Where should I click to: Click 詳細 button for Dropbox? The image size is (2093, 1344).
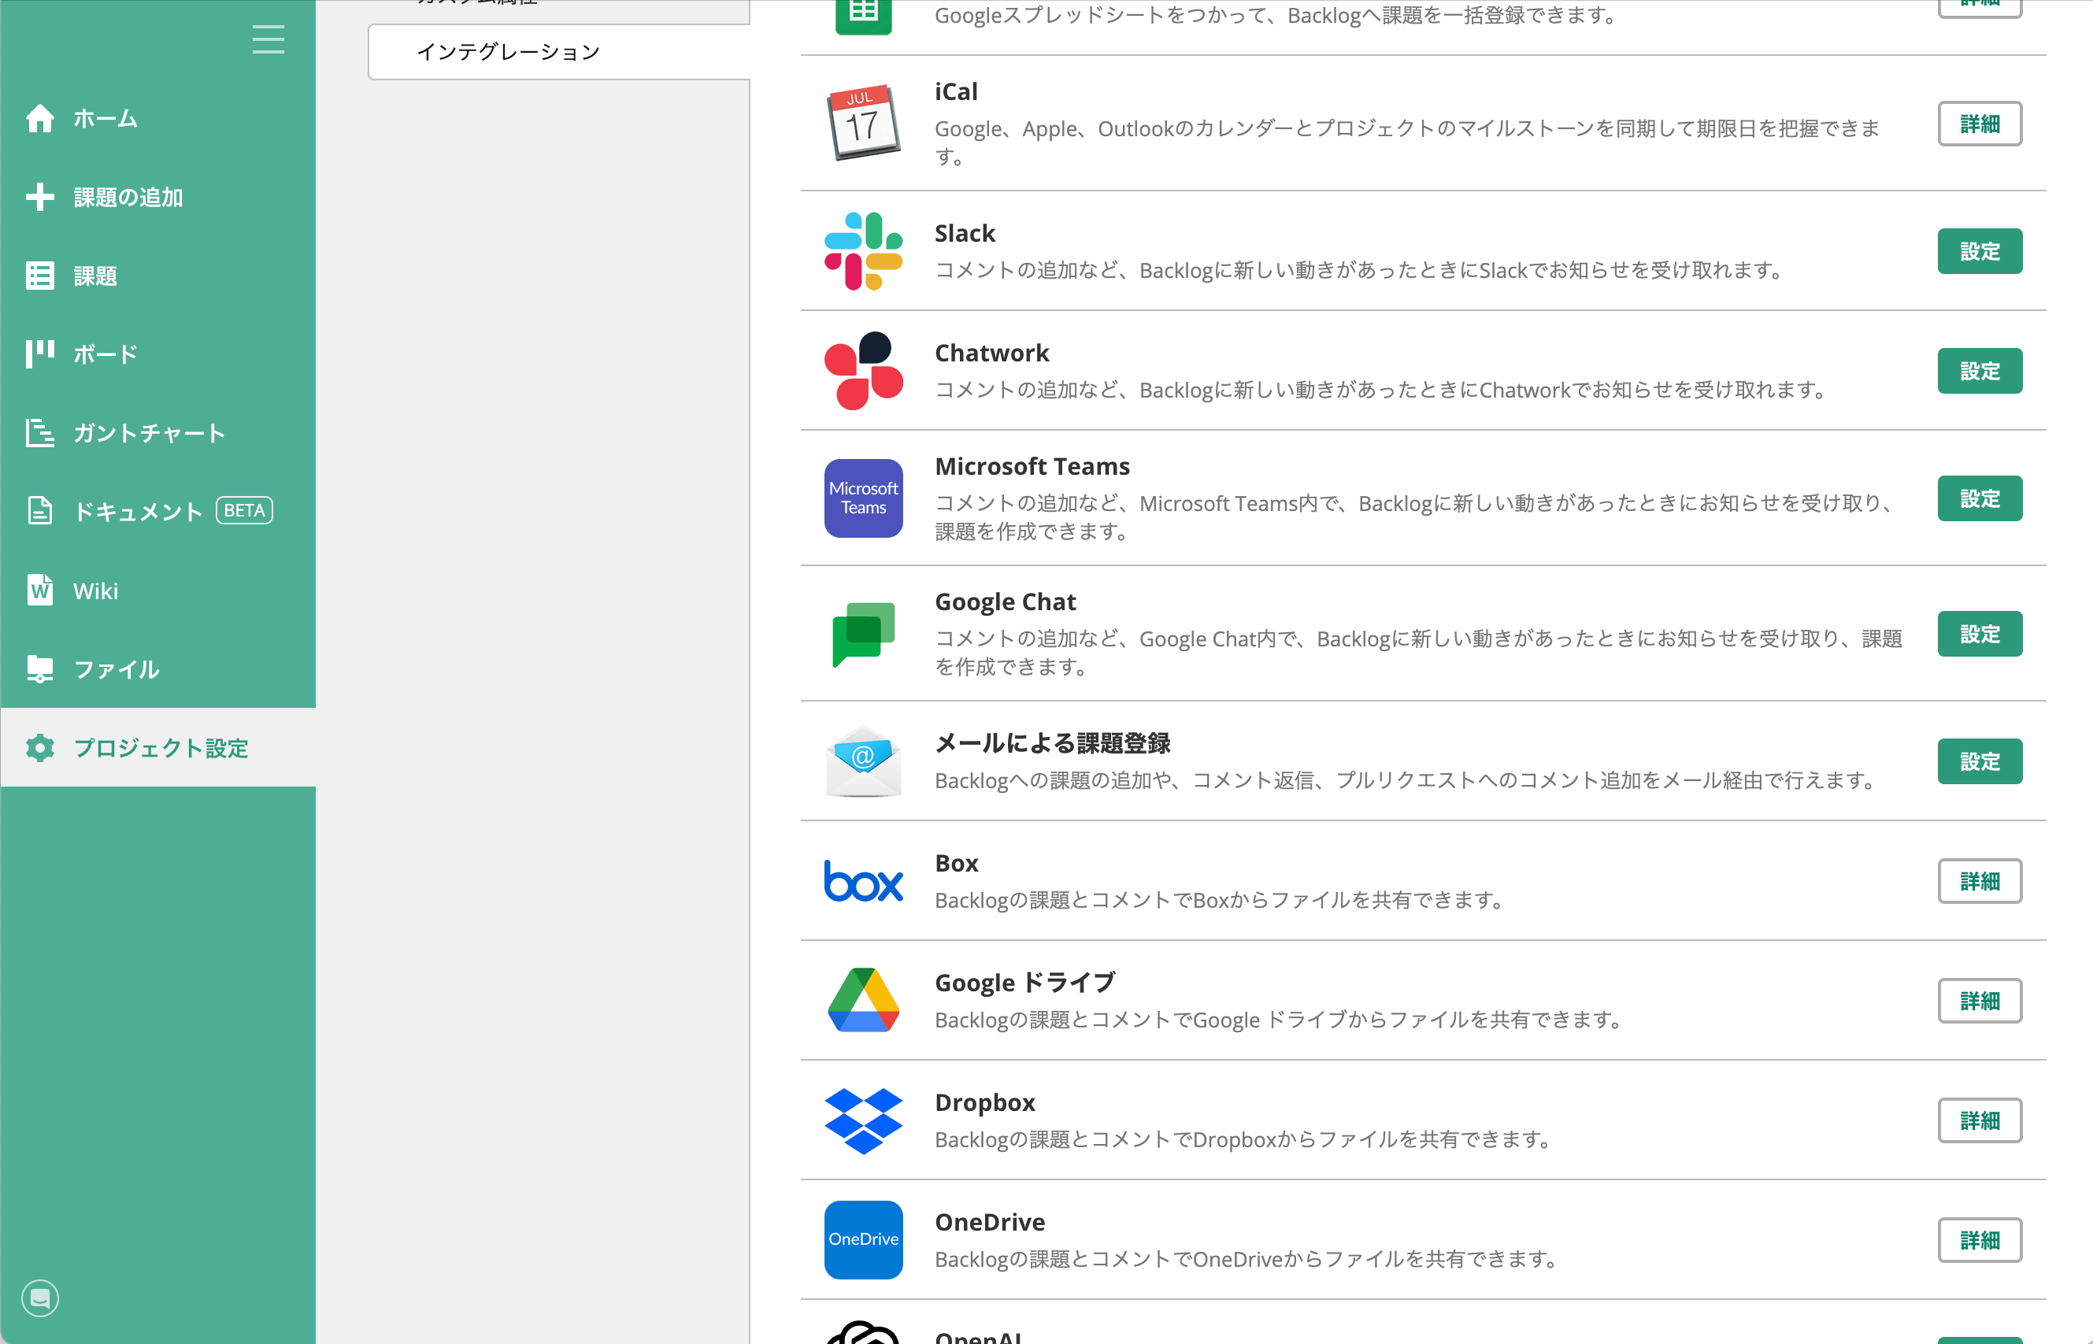click(x=1980, y=1120)
